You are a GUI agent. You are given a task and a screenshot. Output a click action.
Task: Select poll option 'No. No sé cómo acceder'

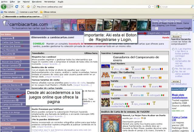pyautogui.click(x=173, y=72)
